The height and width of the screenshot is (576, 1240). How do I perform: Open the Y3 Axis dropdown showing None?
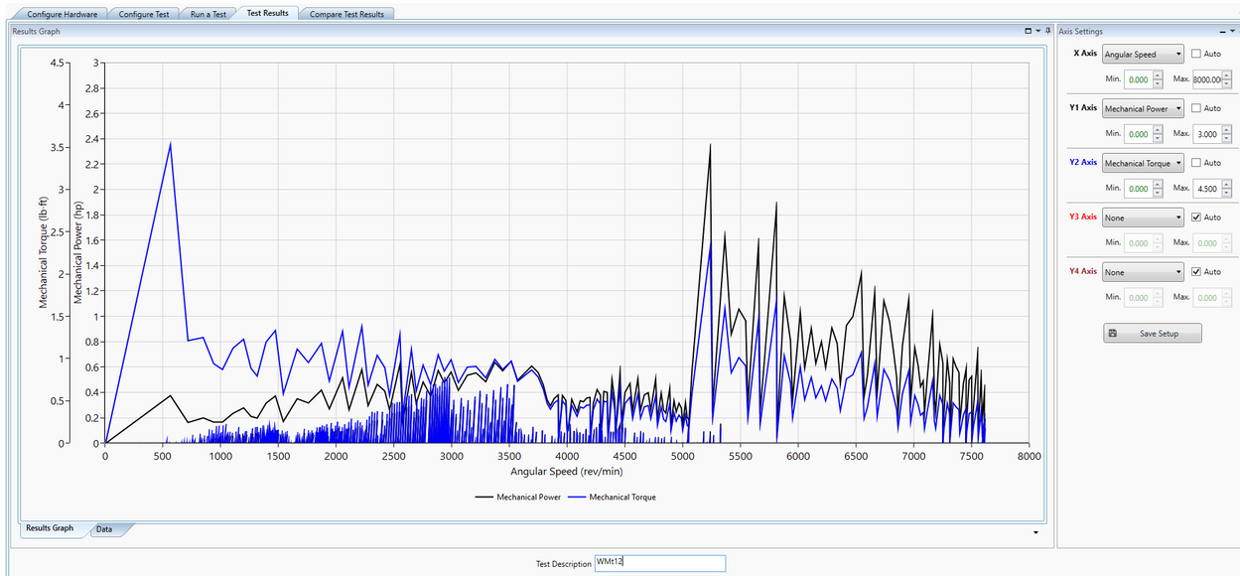(x=1143, y=216)
